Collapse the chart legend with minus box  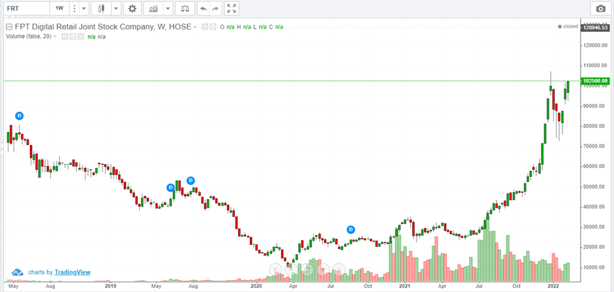9,27
